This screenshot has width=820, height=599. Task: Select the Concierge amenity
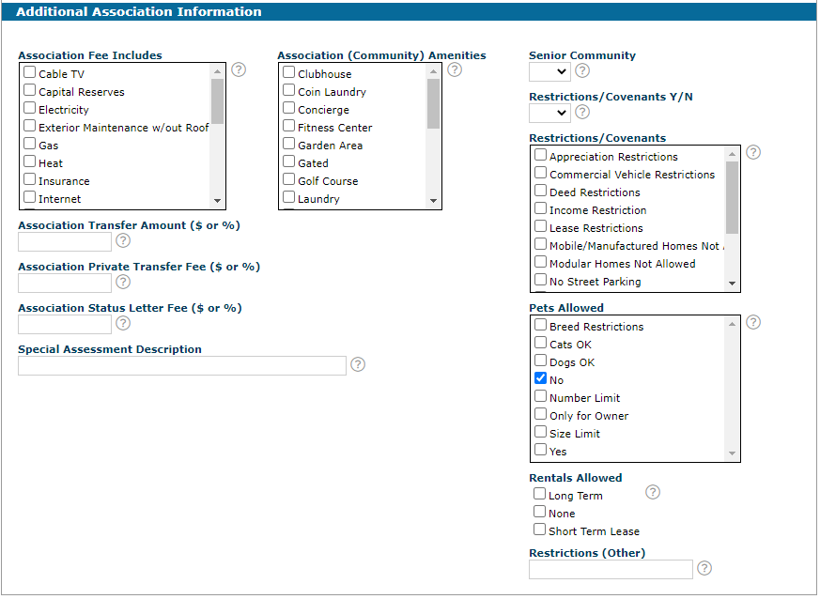coord(288,108)
